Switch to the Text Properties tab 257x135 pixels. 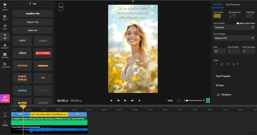click(x=233, y=4)
